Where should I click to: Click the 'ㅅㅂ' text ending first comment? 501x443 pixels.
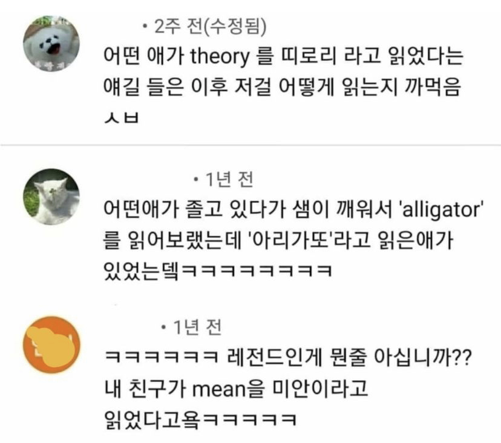122,118
